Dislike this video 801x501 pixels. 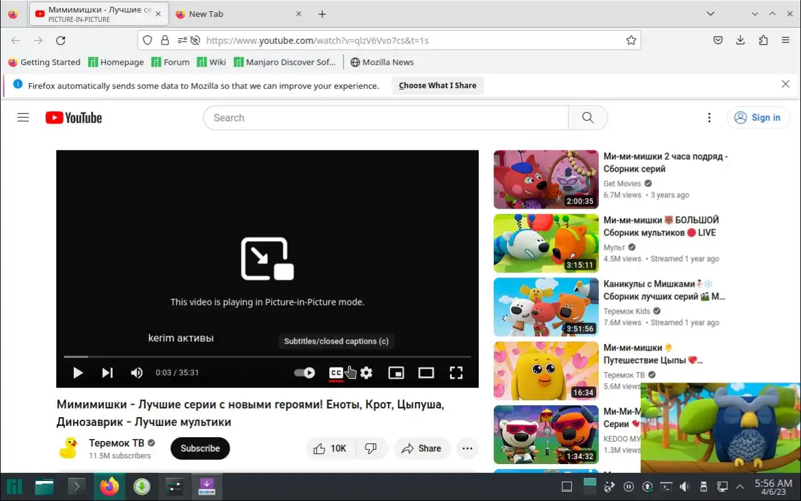(371, 448)
